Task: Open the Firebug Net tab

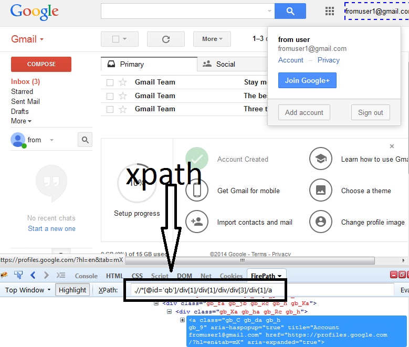Action: pyautogui.click(x=206, y=276)
